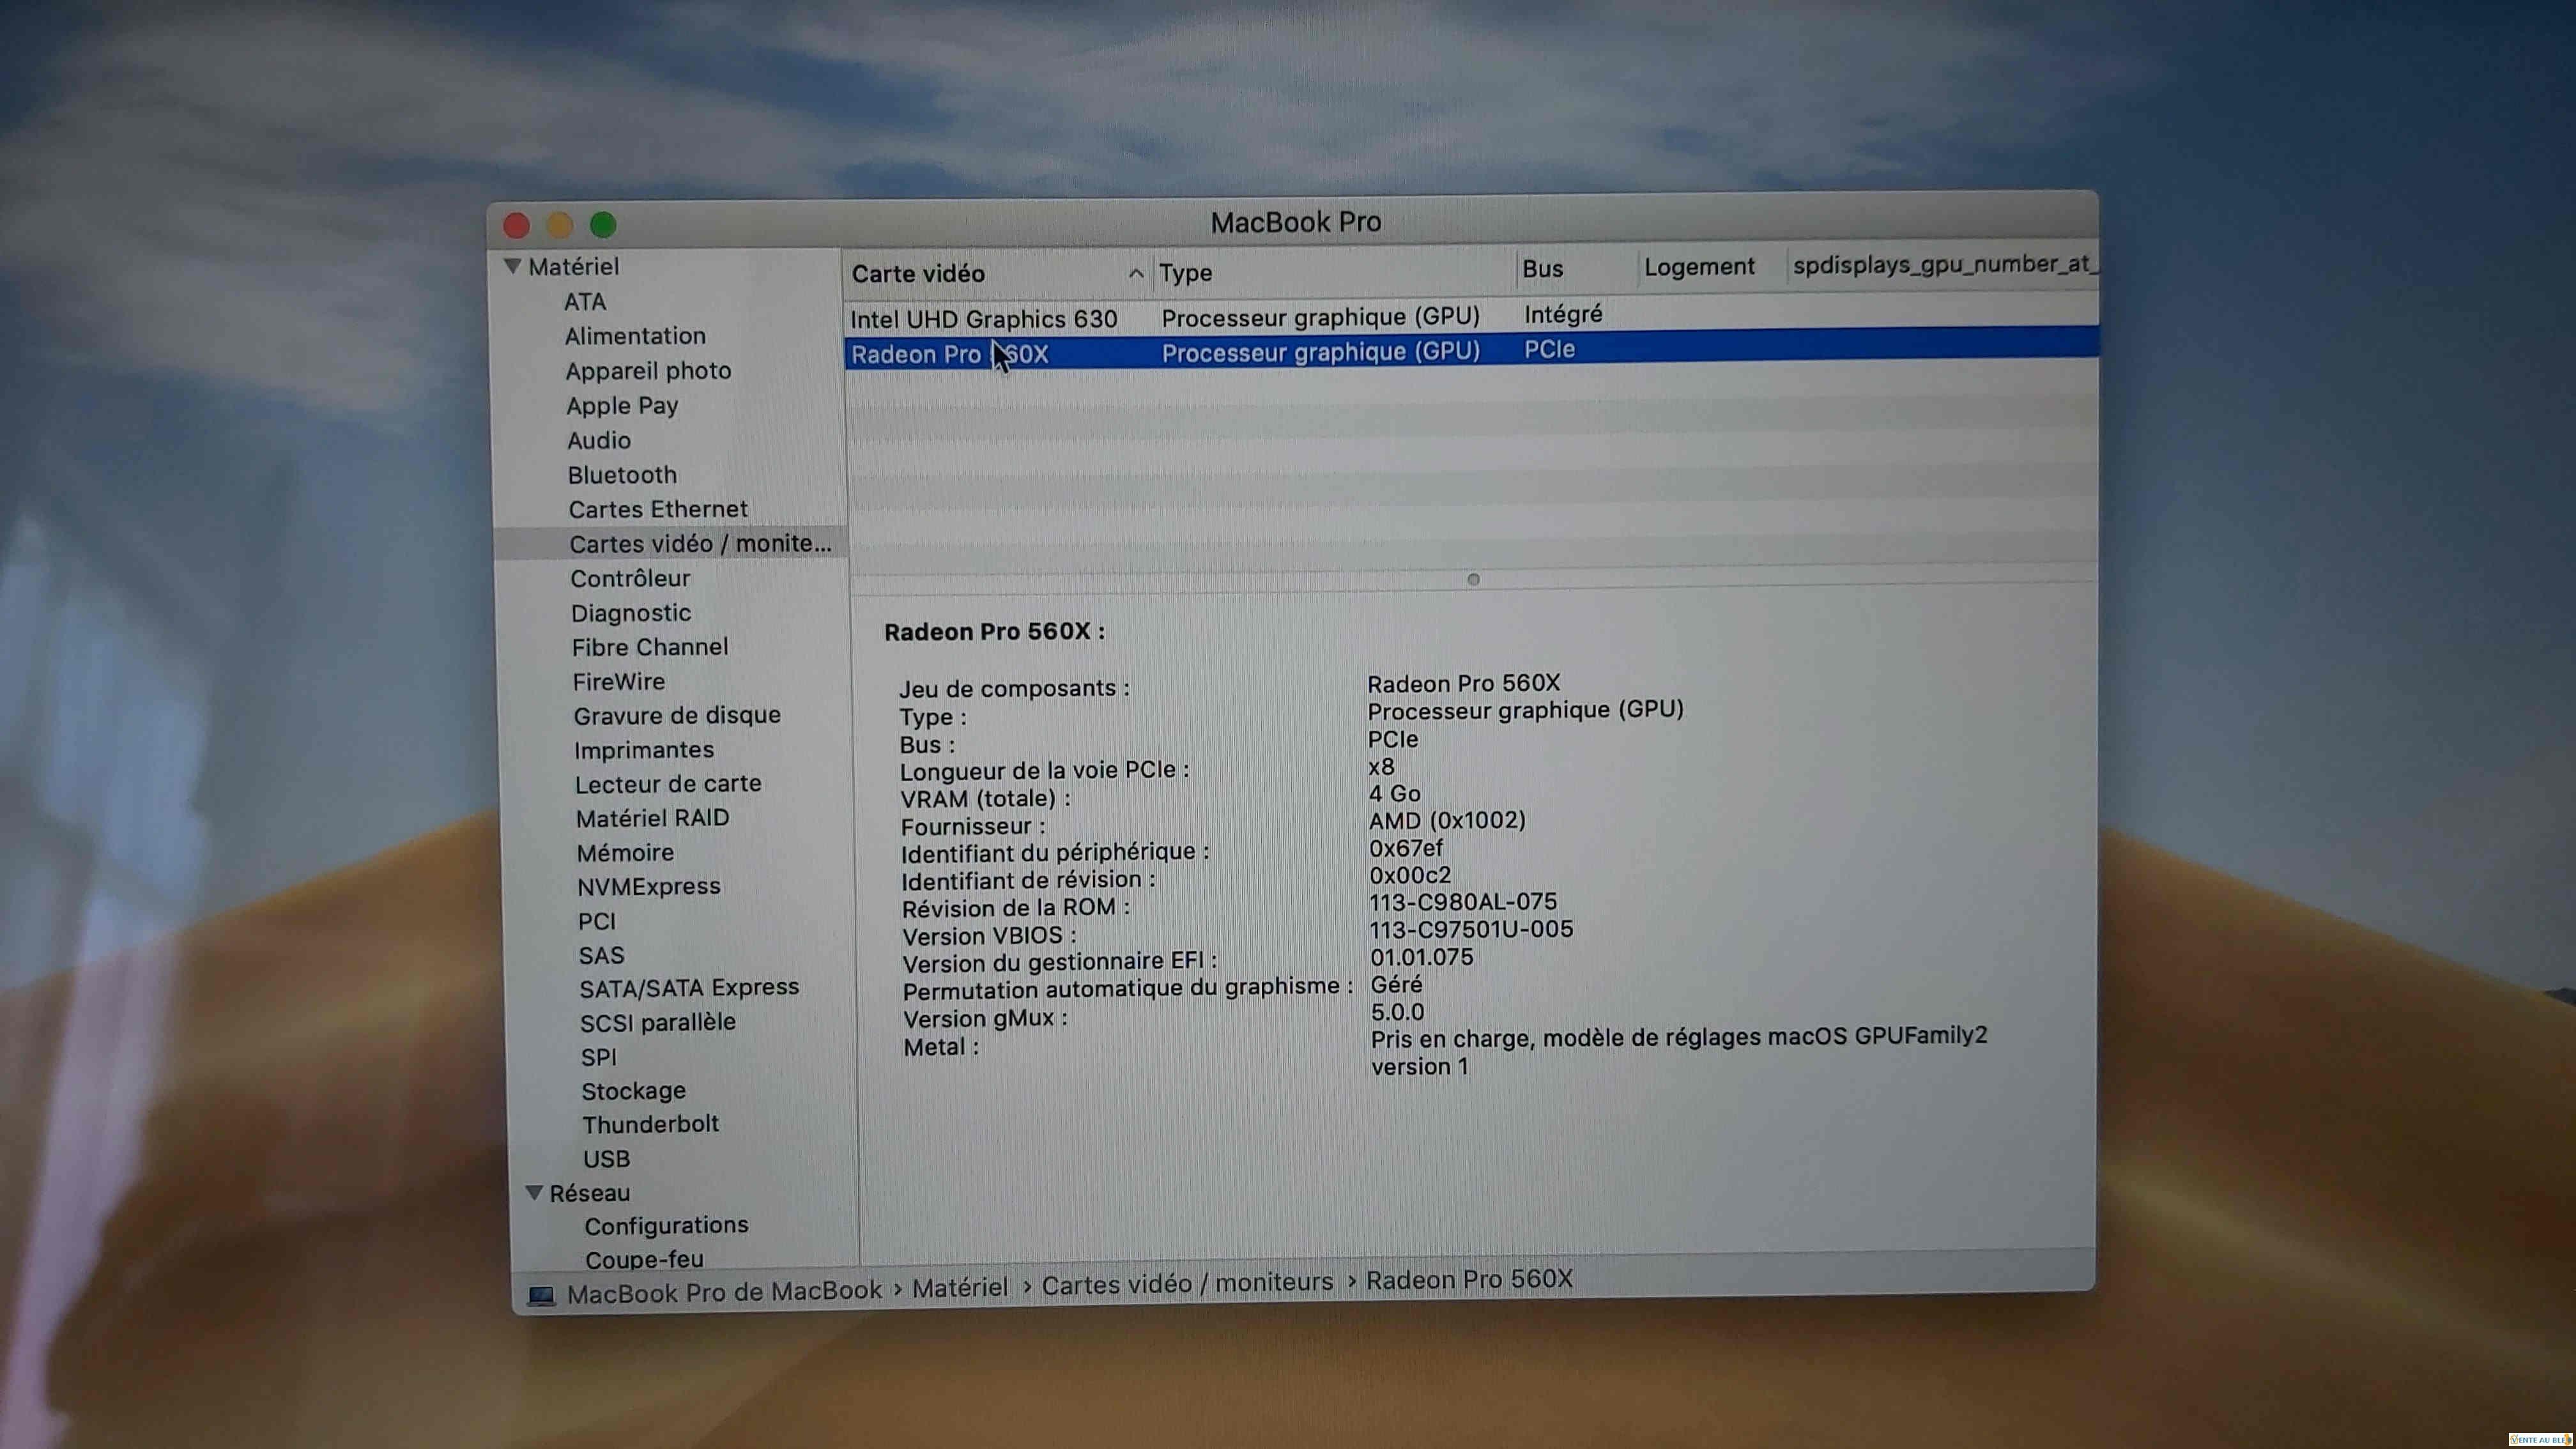The height and width of the screenshot is (1449, 2576).
Task: Minimize the window with the yellow button
Action: [559, 225]
